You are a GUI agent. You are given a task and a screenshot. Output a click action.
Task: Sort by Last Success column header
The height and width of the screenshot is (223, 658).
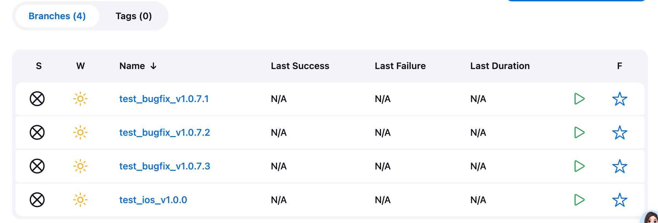300,66
